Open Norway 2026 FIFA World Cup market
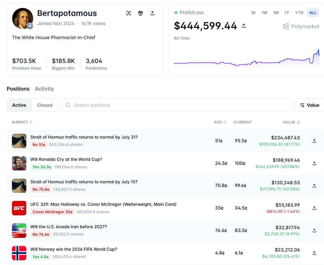This screenshot has height=265, width=324. click(x=74, y=249)
